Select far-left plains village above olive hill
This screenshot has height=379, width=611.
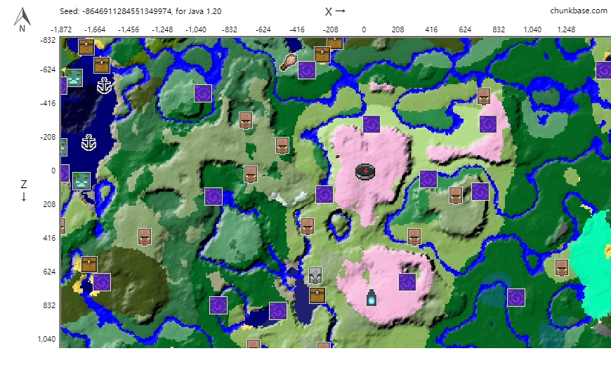coord(145,237)
